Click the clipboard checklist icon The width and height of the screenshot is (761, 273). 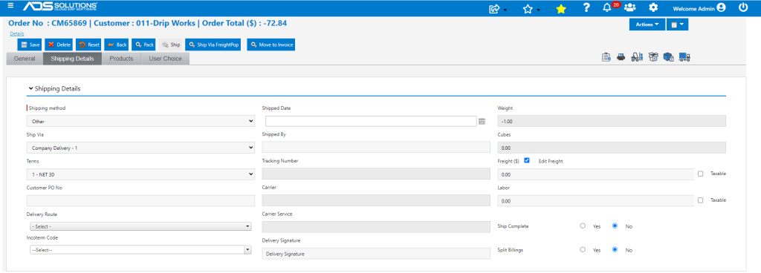(606, 57)
